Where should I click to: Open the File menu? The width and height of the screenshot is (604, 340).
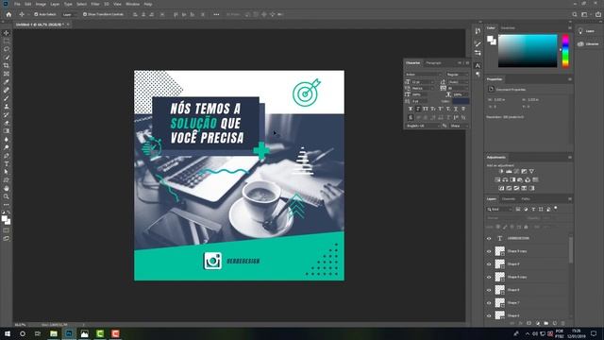tap(17, 4)
